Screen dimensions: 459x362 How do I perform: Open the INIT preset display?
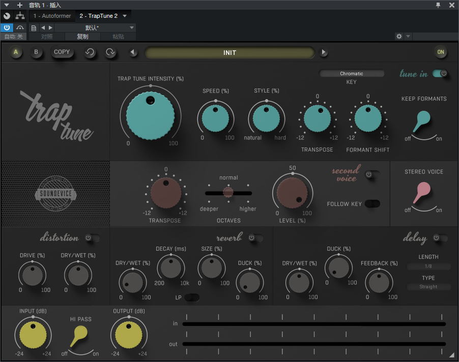(x=230, y=53)
